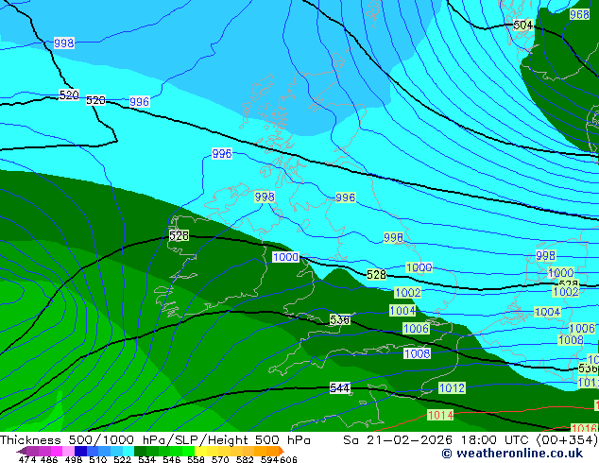The height and width of the screenshot is (463, 599).
Task: Click the legend value 606
Action: [287, 459]
